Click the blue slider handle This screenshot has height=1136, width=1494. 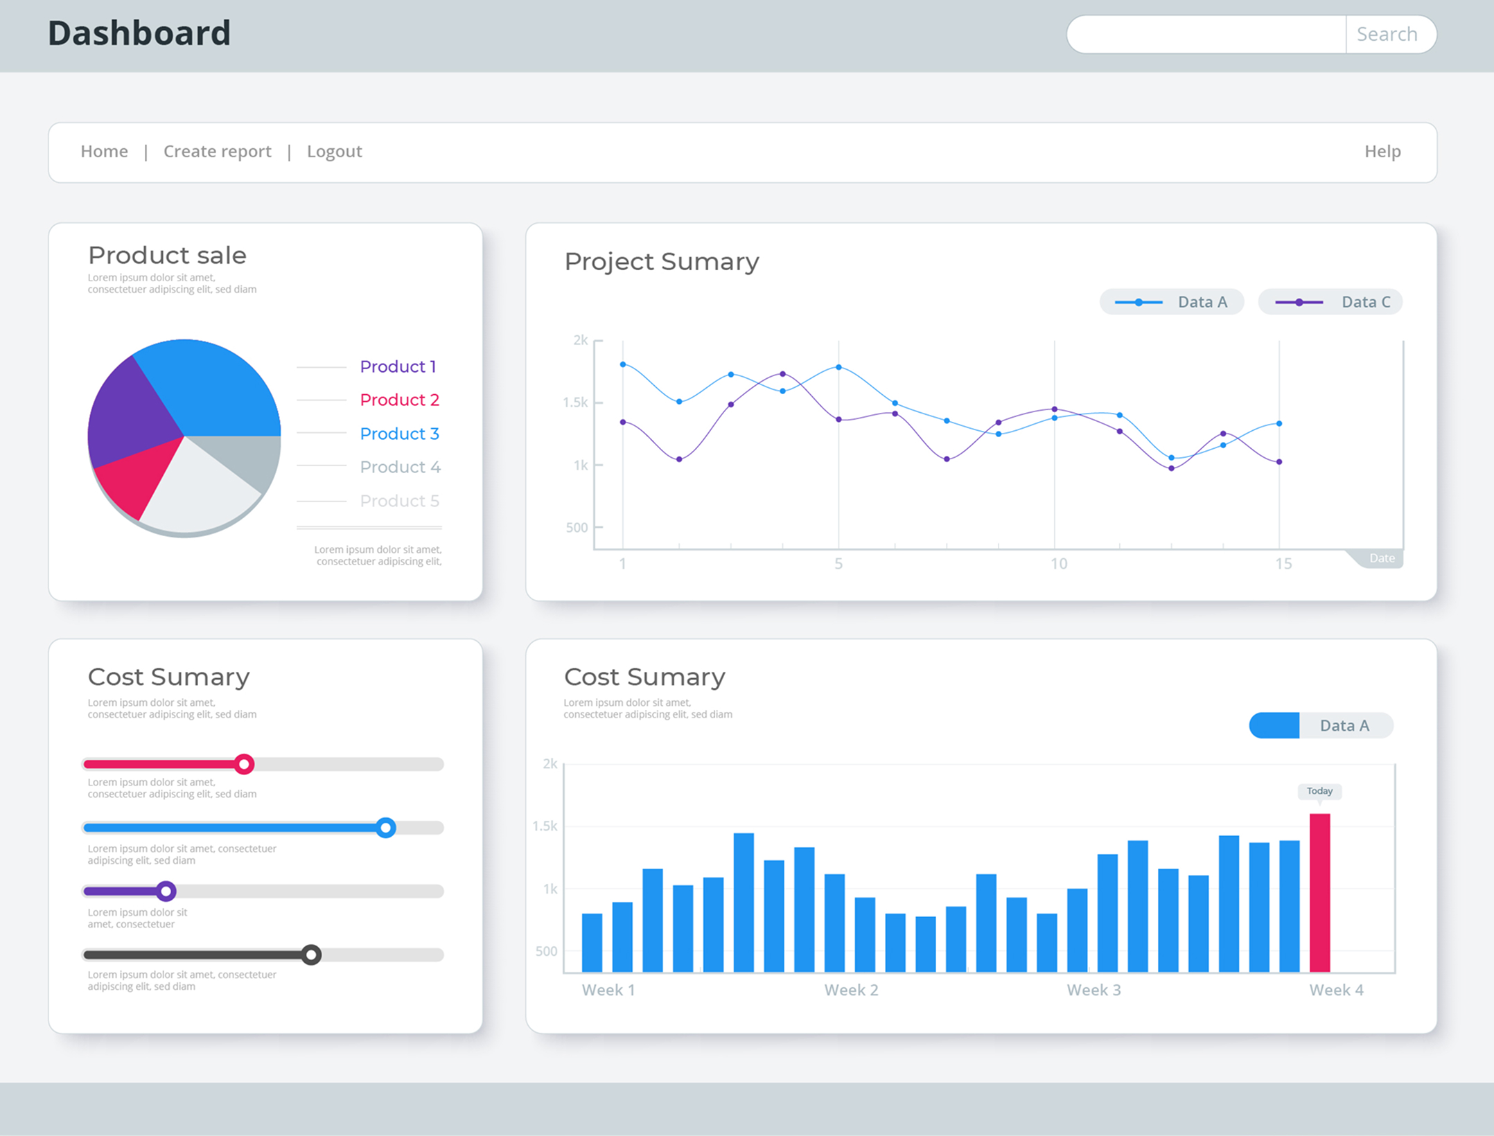click(386, 827)
